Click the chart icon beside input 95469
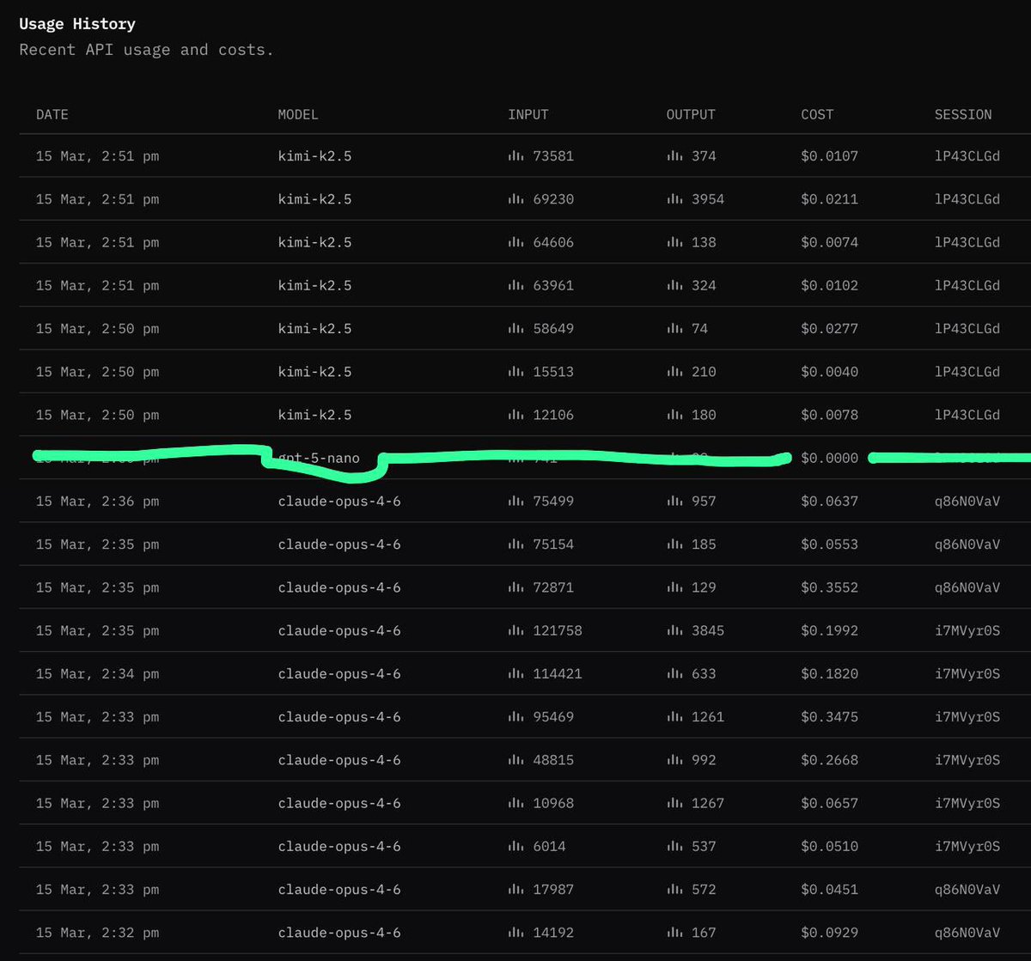Image resolution: width=1031 pixels, height=961 pixels. tap(515, 716)
